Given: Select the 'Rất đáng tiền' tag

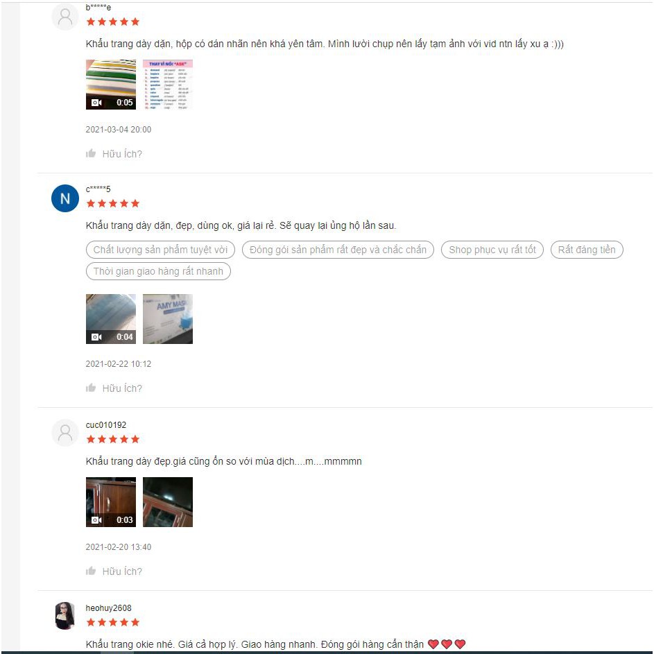Looking at the screenshot, I should (587, 250).
